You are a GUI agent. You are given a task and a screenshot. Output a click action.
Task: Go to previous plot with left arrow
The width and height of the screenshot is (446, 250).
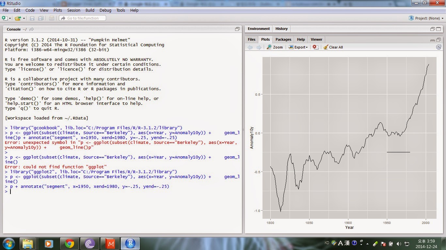250,47
